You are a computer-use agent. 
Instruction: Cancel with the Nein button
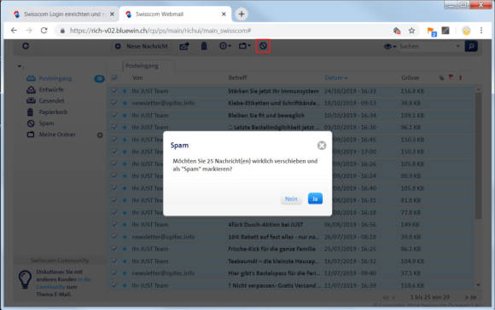291,198
